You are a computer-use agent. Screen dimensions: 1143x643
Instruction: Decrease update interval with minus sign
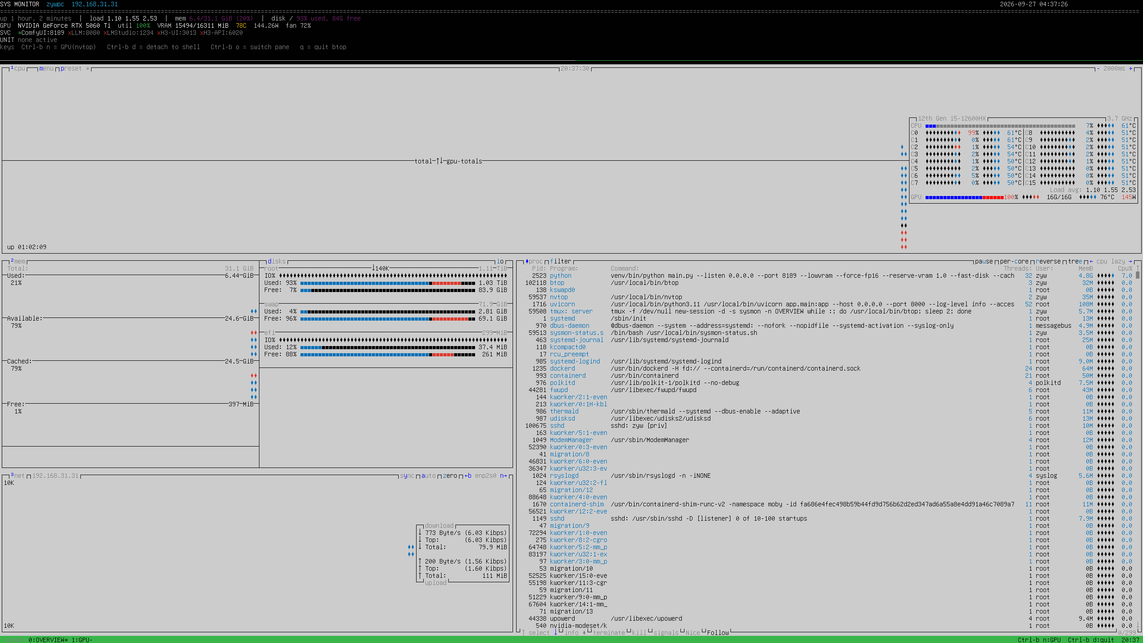pyautogui.click(x=1098, y=68)
